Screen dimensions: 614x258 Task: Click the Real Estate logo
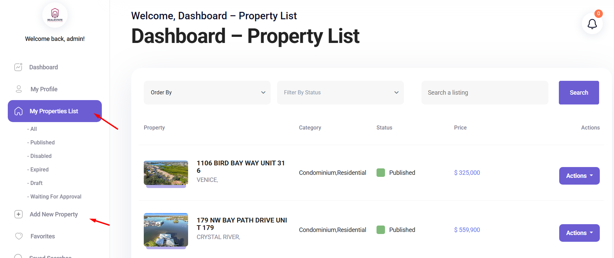pos(55,15)
